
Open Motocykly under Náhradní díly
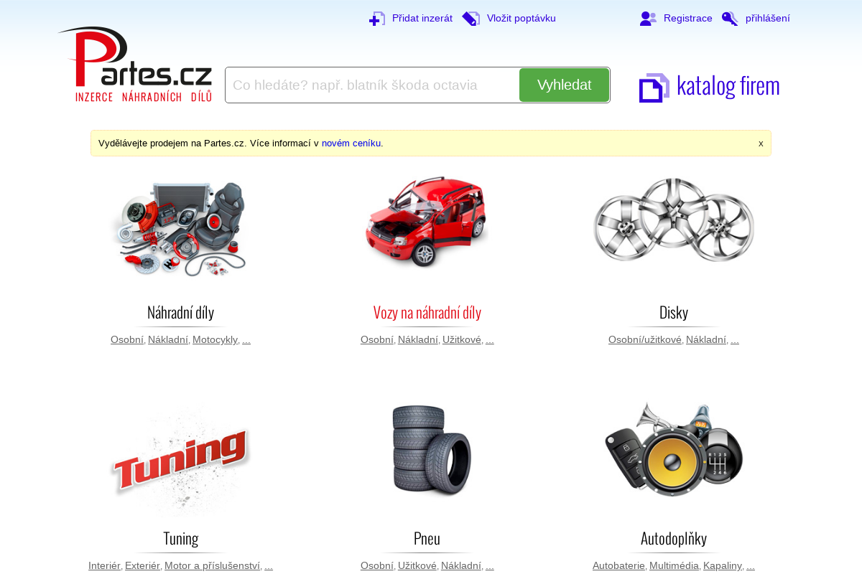pos(215,339)
